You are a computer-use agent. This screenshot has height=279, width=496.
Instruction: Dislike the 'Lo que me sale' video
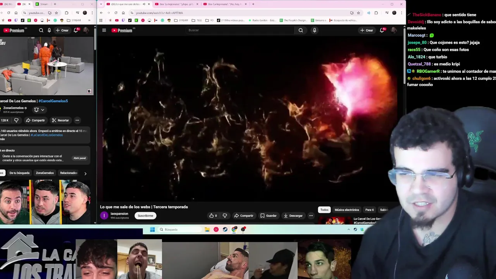click(x=225, y=216)
